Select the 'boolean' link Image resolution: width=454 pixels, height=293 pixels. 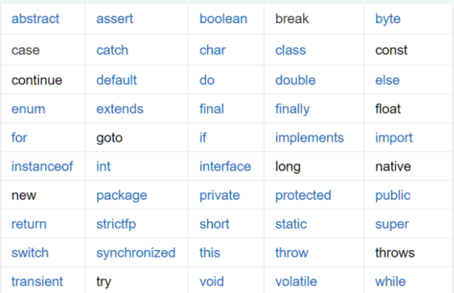[223, 19]
